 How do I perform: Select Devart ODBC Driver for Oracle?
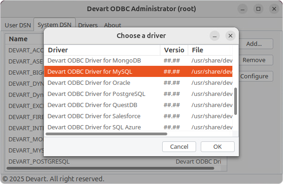point(138,82)
